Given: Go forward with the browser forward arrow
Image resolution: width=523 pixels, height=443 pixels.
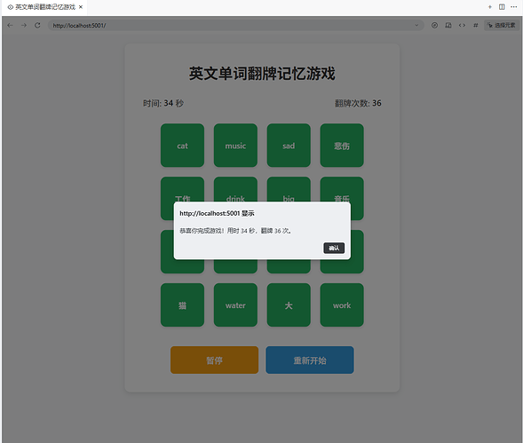Looking at the screenshot, I should 24,26.
